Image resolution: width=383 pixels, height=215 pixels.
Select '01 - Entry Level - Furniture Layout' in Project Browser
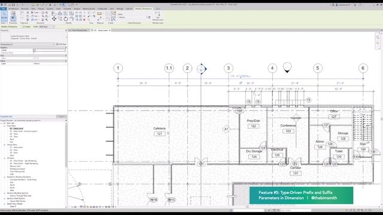coord(23,131)
